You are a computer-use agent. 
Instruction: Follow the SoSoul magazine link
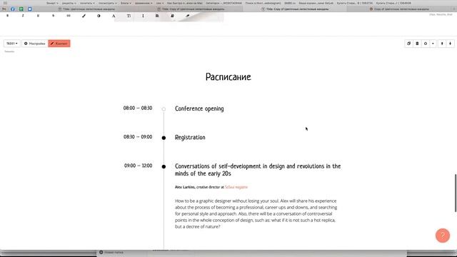click(236, 187)
